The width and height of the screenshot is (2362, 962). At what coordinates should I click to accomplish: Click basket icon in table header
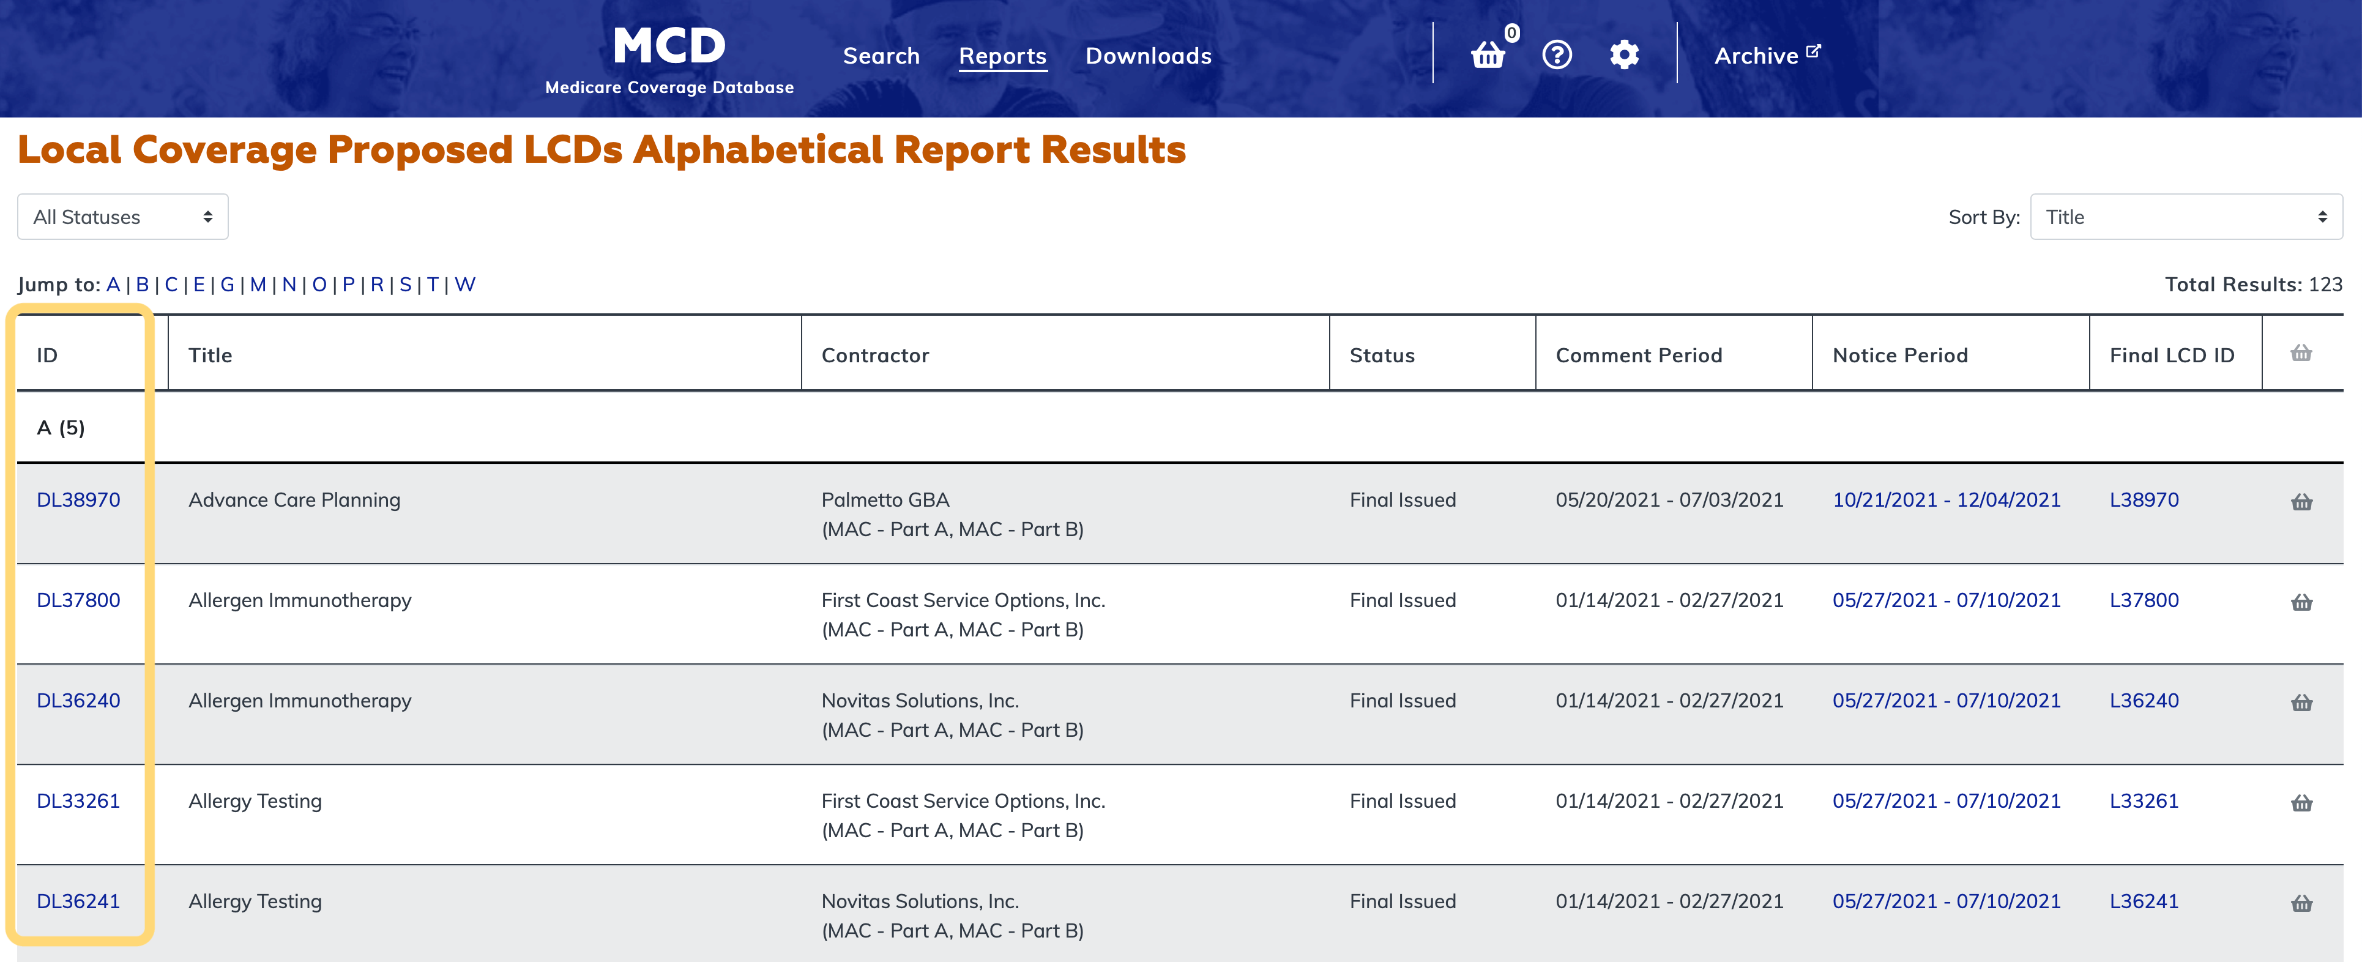click(2301, 353)
